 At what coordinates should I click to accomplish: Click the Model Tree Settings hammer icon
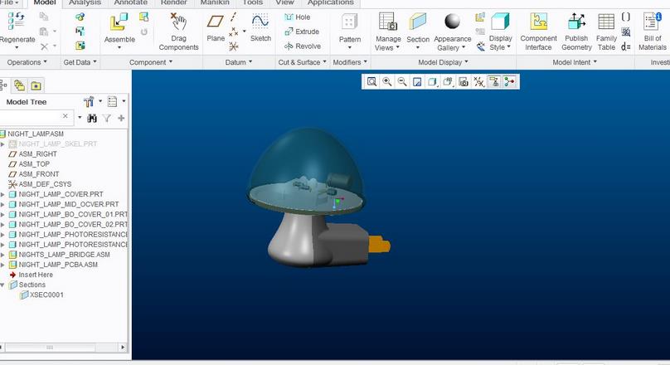coord(89,101)
